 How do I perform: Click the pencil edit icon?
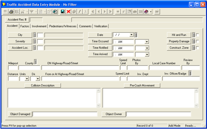(80, 12)
